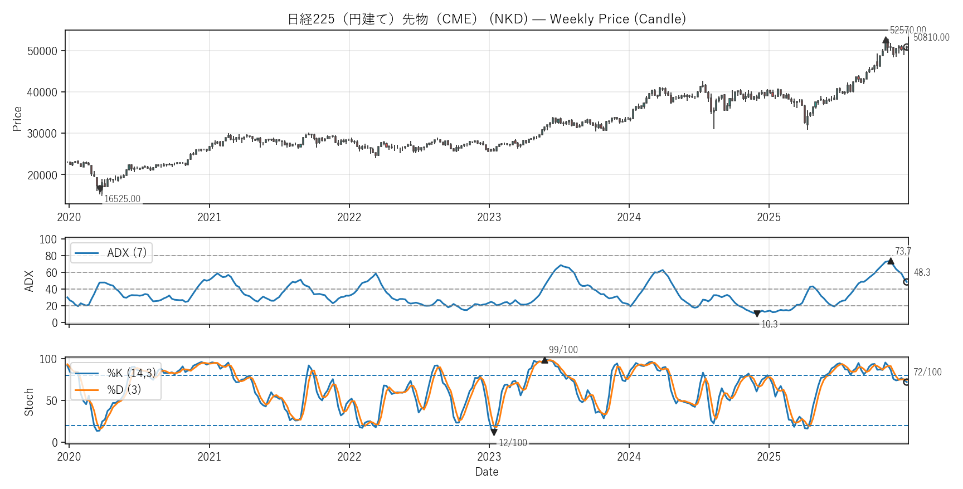Click the latest ADX circle marker at line end
Viewport: 963px width, 489px height.
(907, 282)
